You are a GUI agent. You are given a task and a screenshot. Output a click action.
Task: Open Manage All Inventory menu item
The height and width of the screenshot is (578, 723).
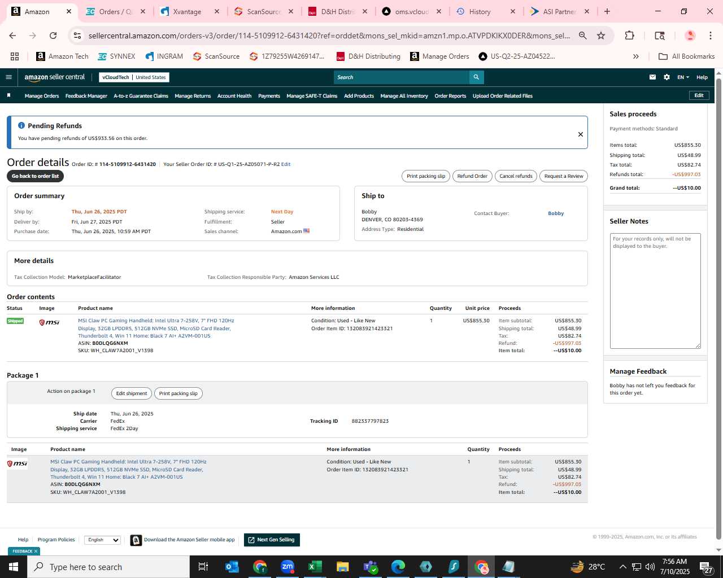[404, 96]
